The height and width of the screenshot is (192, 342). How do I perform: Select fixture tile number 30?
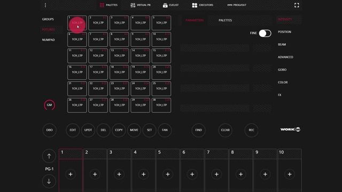tap(161, 105)
